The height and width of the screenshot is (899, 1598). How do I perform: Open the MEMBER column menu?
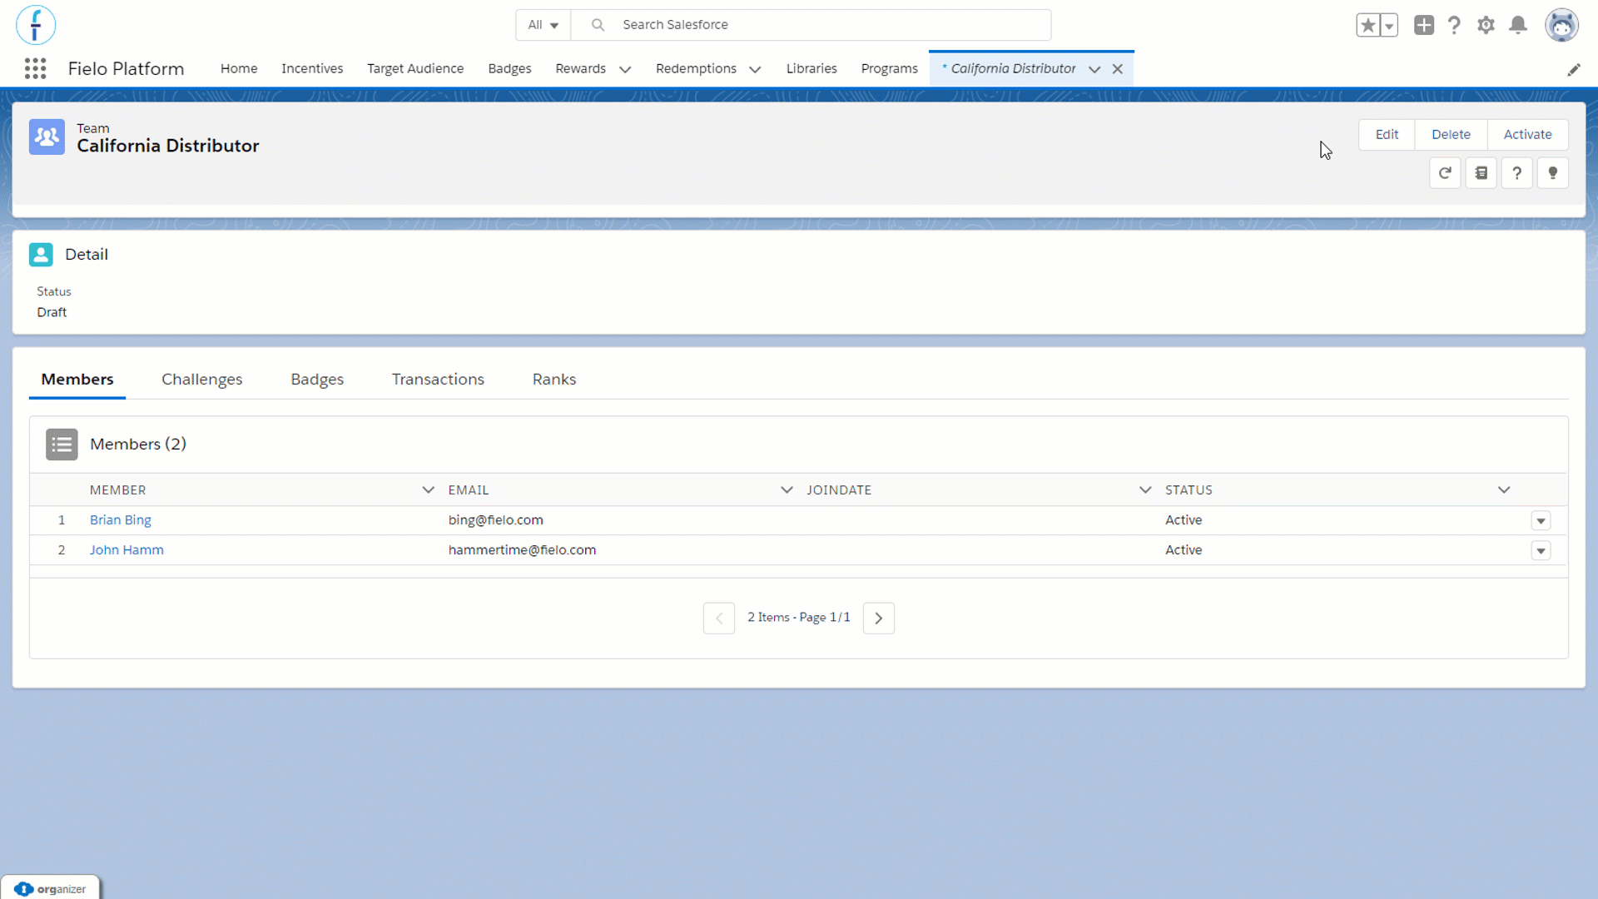[x=428, y=490]
